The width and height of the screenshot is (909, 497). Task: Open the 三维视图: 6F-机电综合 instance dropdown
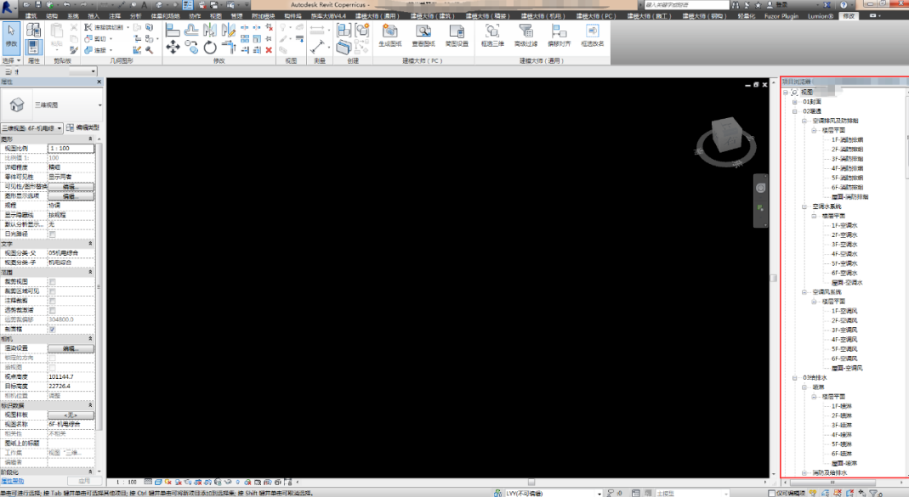coord(60,128)
